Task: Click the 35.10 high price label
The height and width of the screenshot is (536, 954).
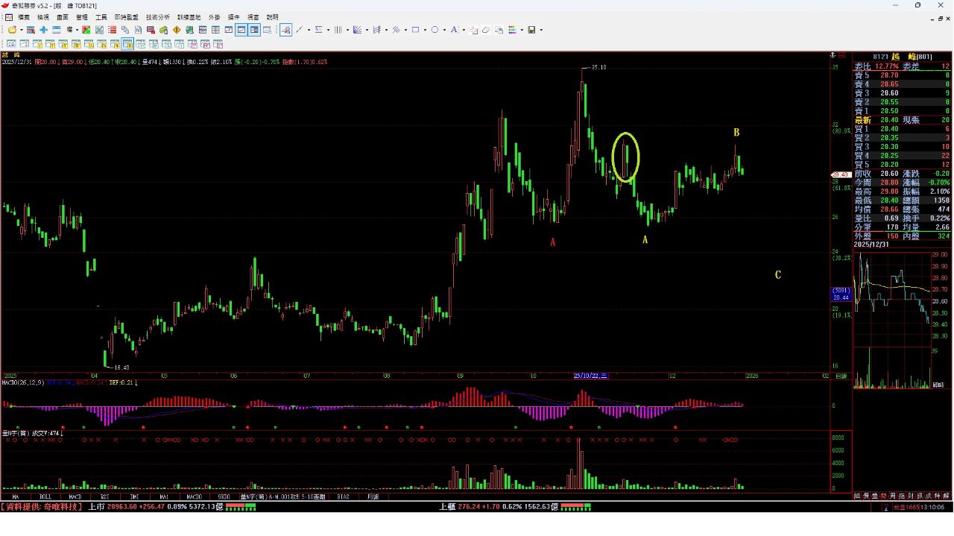Action: coord(598,67)
